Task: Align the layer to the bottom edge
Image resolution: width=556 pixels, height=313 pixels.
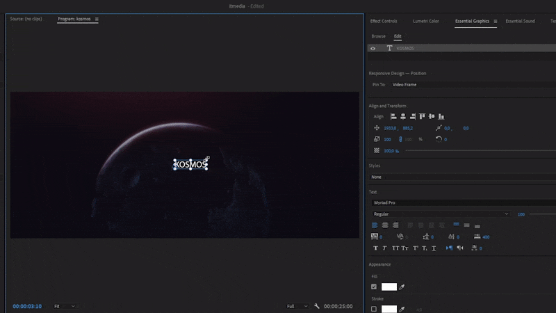Action: click(441, 116)
